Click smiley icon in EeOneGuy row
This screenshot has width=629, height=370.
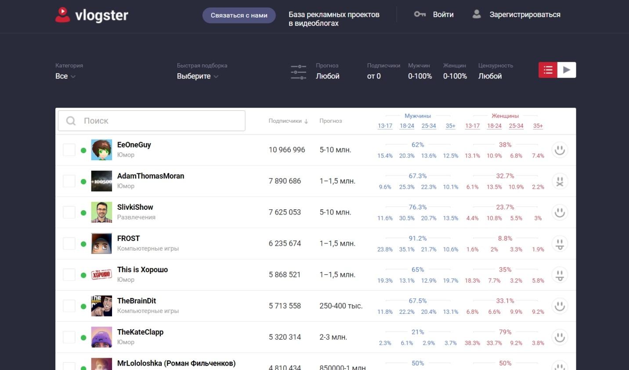click(x=560, y=150)
